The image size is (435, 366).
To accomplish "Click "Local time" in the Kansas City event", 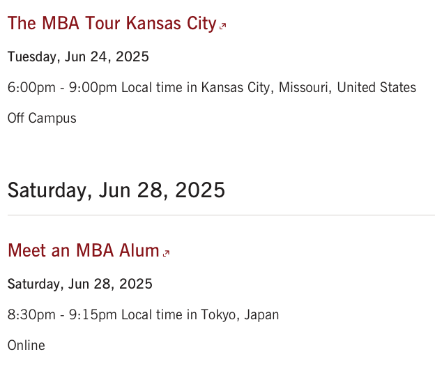I will click(x=152, y=88).
